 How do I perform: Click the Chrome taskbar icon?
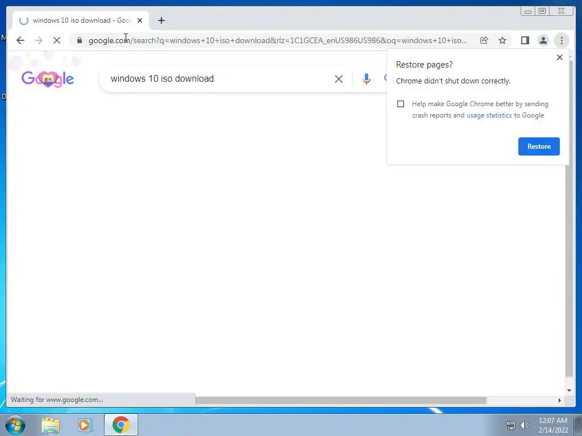click(120, 425)
